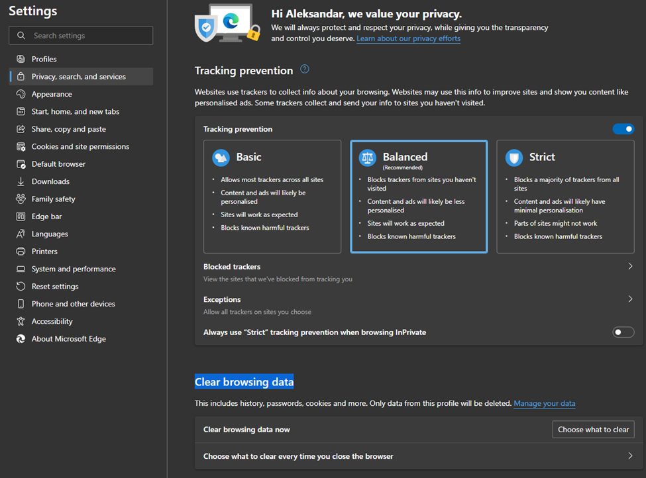This screenshot has height=478, width=646.
Task: Click the Blocked trackers row title
Action: tap(231, 267)
